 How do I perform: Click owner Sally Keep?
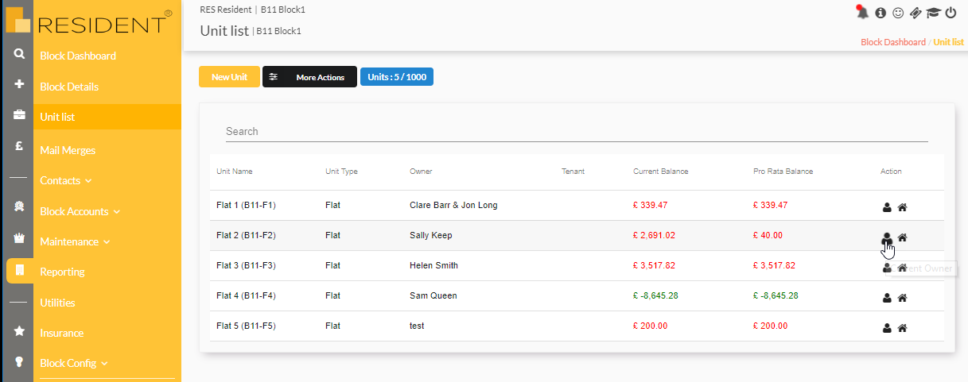coord(431,235)
